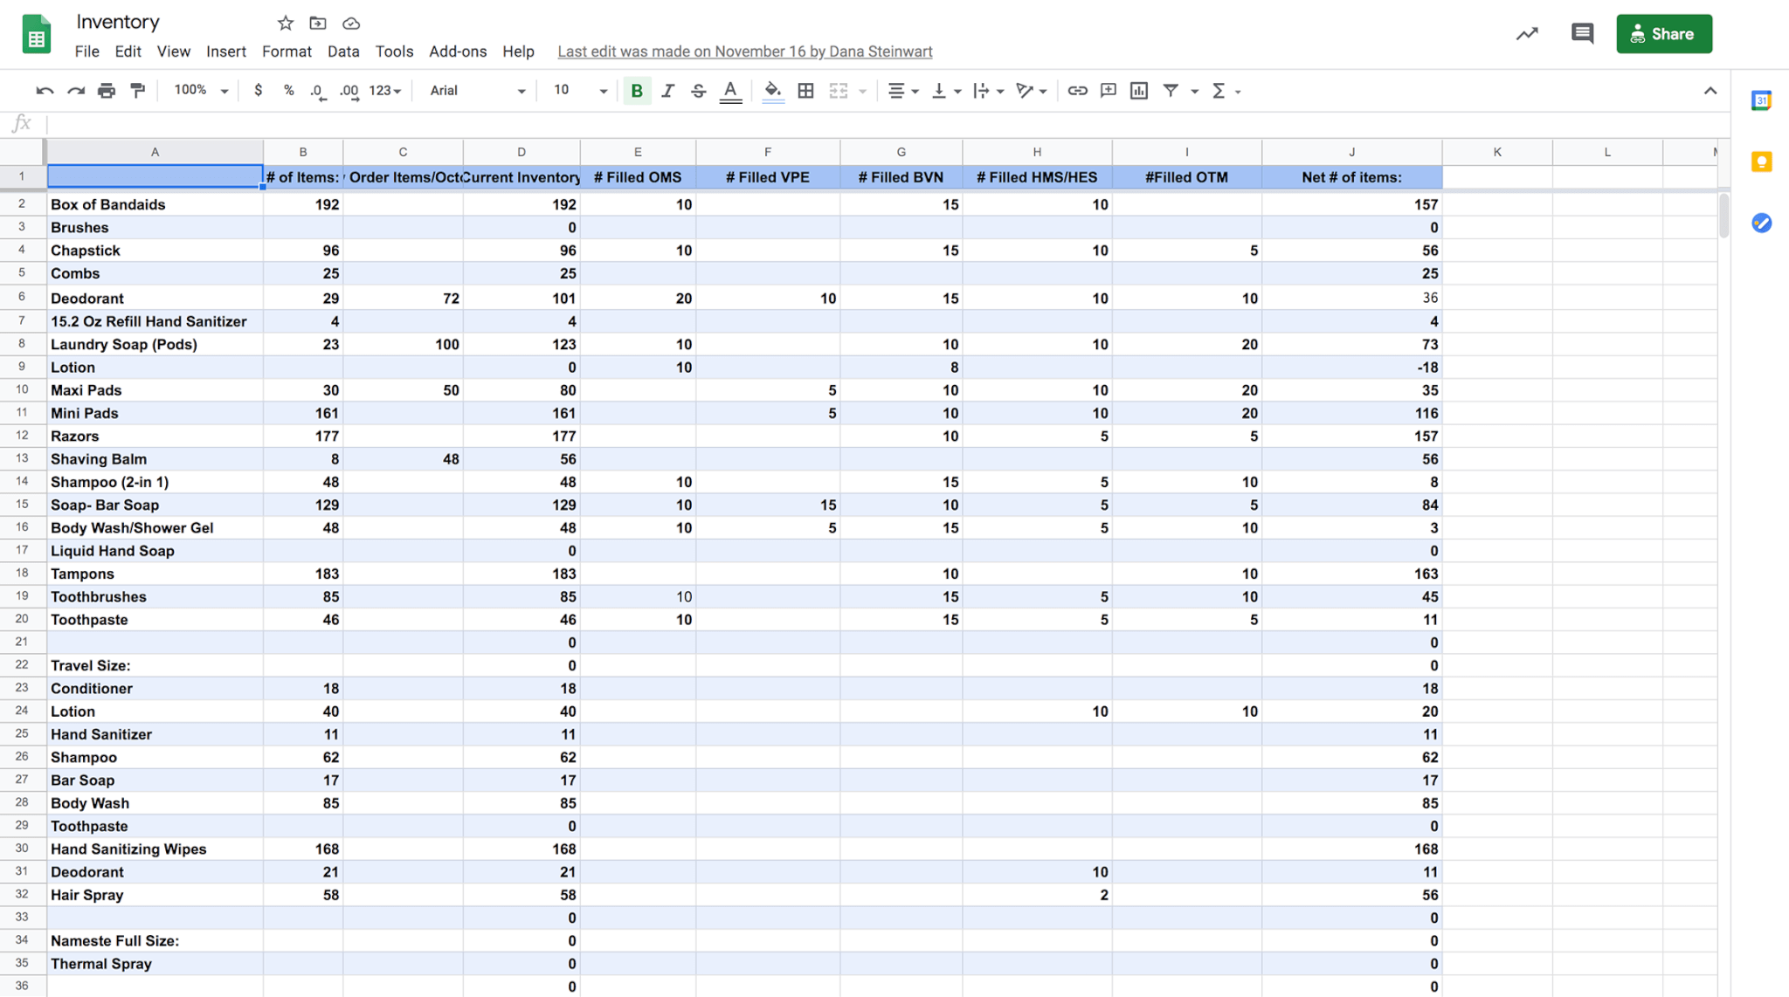The width and height of the screenshot is (1789, 997).
Task: Open the text color picker
Action: (730, 91)
